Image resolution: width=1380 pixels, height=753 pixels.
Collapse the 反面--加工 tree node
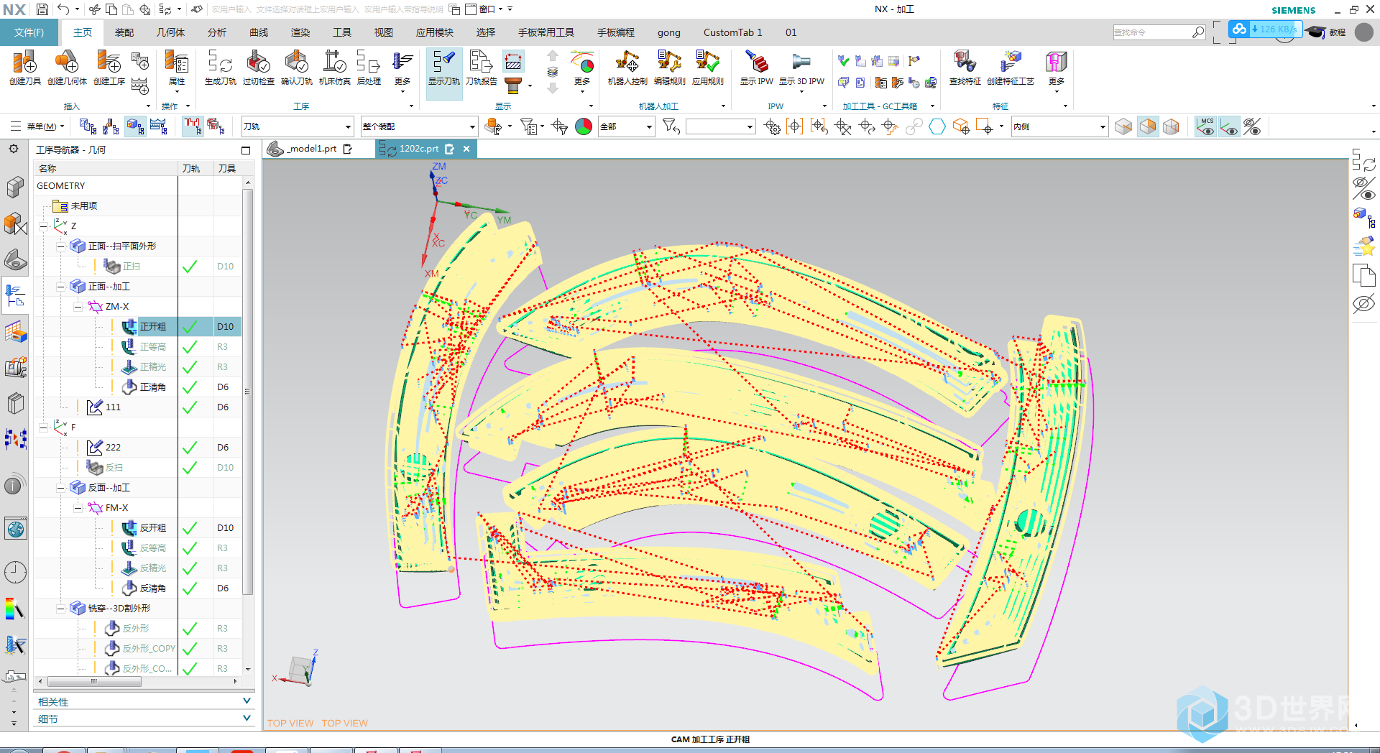60,488
